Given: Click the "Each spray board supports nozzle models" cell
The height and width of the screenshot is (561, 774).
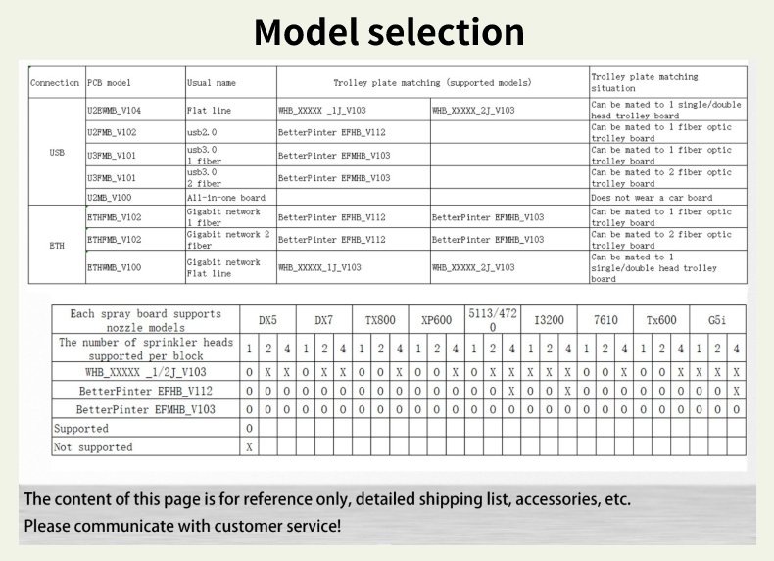Looking at the screenshot, I should [x=145, y=320].
